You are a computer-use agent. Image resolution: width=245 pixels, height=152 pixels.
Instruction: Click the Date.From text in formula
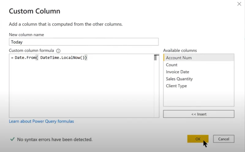tap(25, 58)
